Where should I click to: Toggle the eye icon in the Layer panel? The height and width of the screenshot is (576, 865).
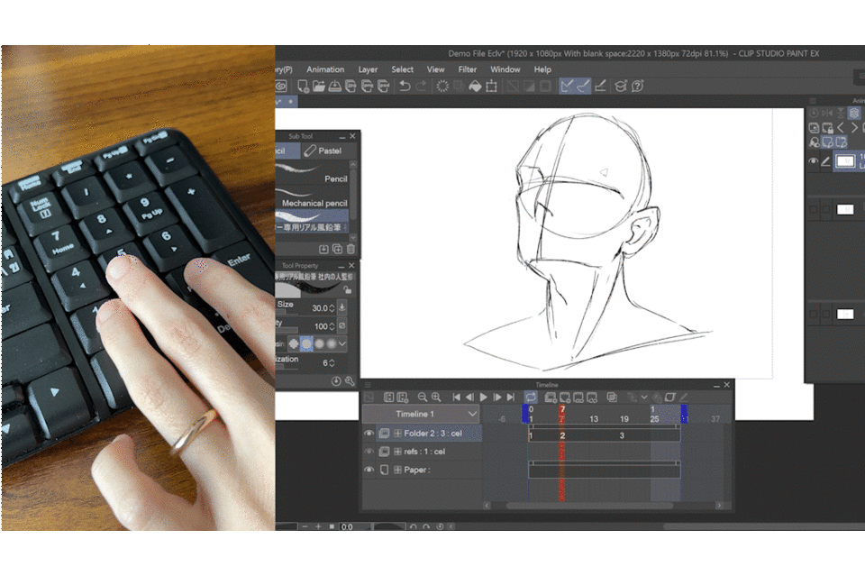(x=813, y=161)
